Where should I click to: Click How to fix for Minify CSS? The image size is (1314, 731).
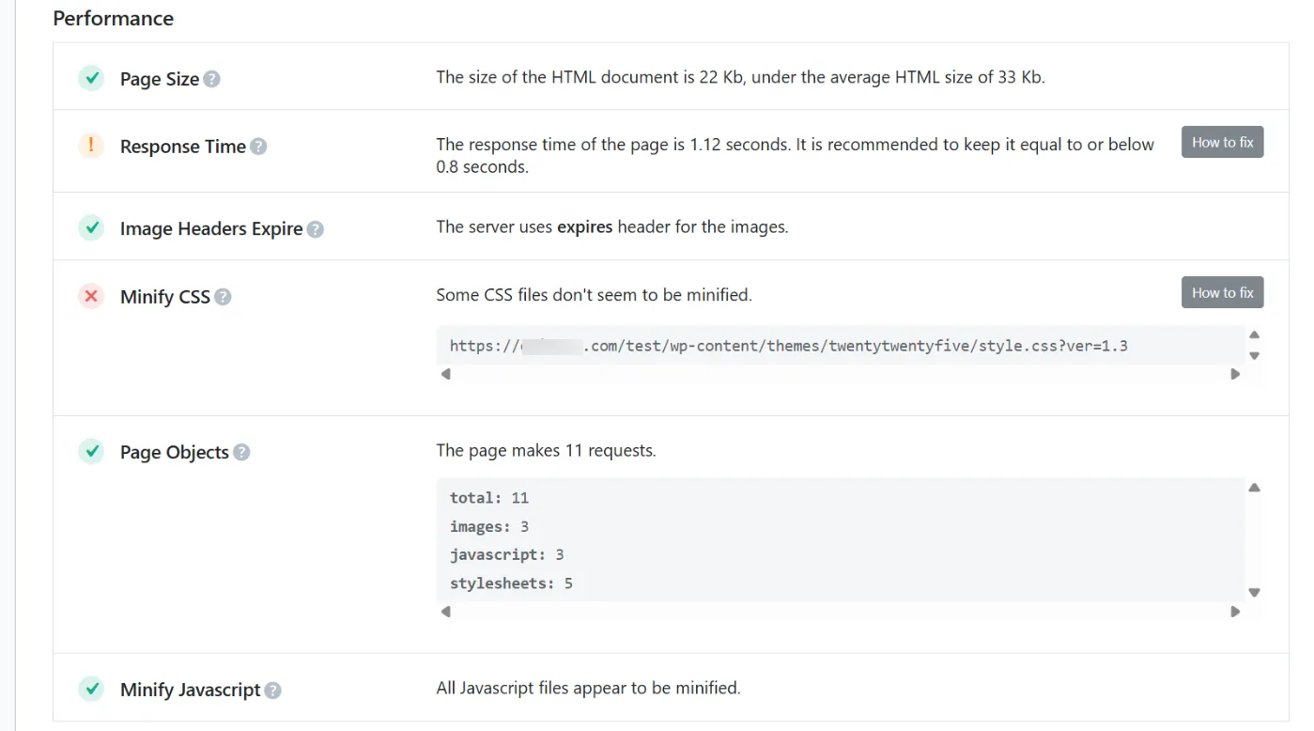coord(1222,293)
